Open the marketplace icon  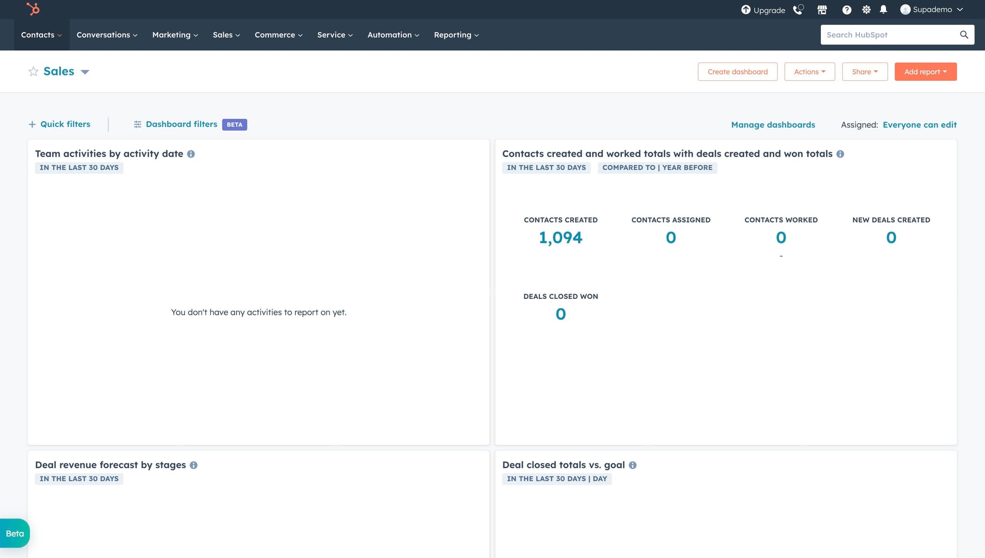(x=822, y=10)
